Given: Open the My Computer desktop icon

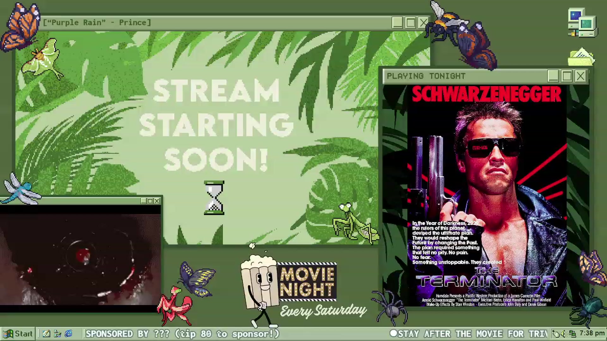Looking at the screenshot, I should click(x=582, y=23).
